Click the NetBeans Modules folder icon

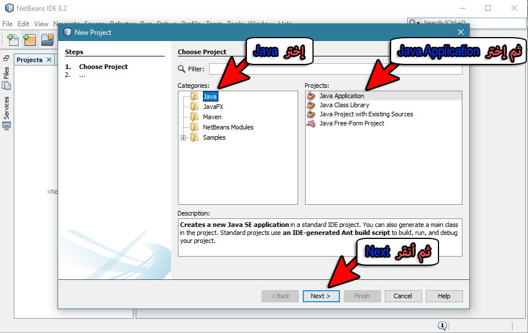click(x=194, y=127)
